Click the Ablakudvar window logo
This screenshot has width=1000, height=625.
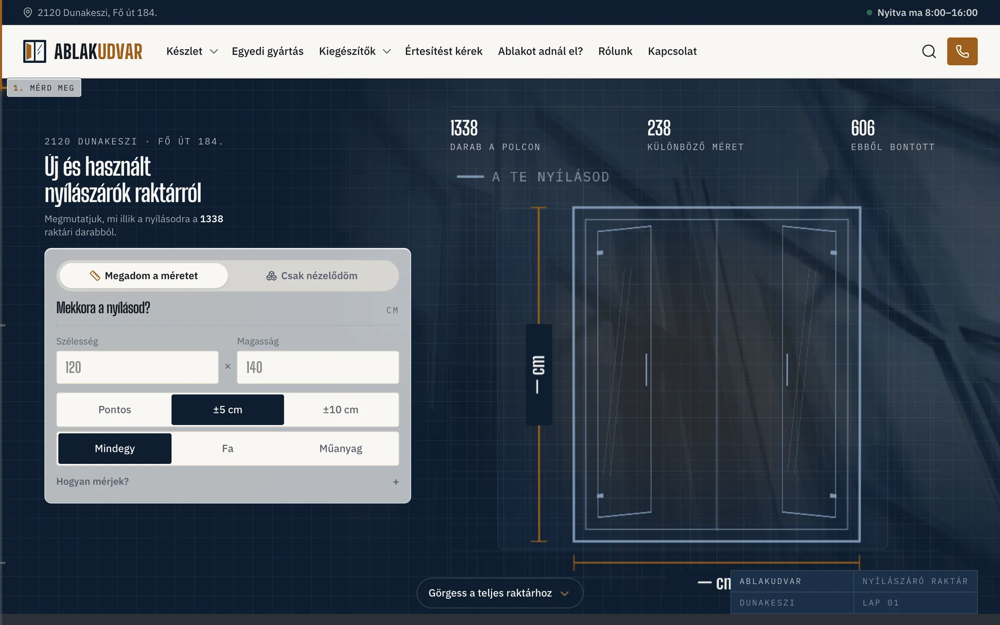(34, 51)
